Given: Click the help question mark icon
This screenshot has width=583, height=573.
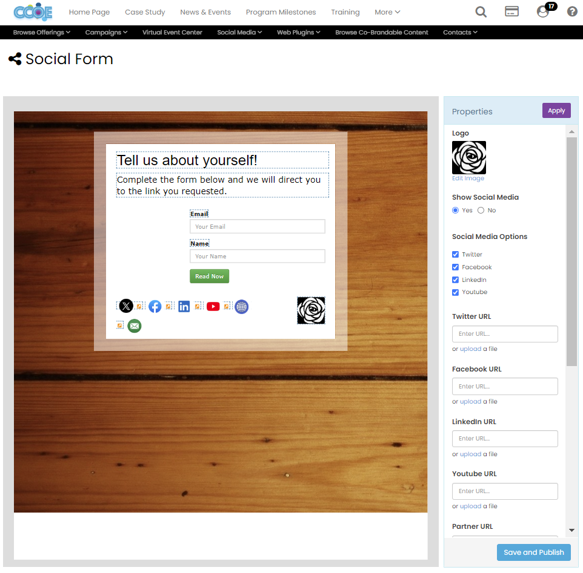Looking at the screenshot, I should click(572, 12).
